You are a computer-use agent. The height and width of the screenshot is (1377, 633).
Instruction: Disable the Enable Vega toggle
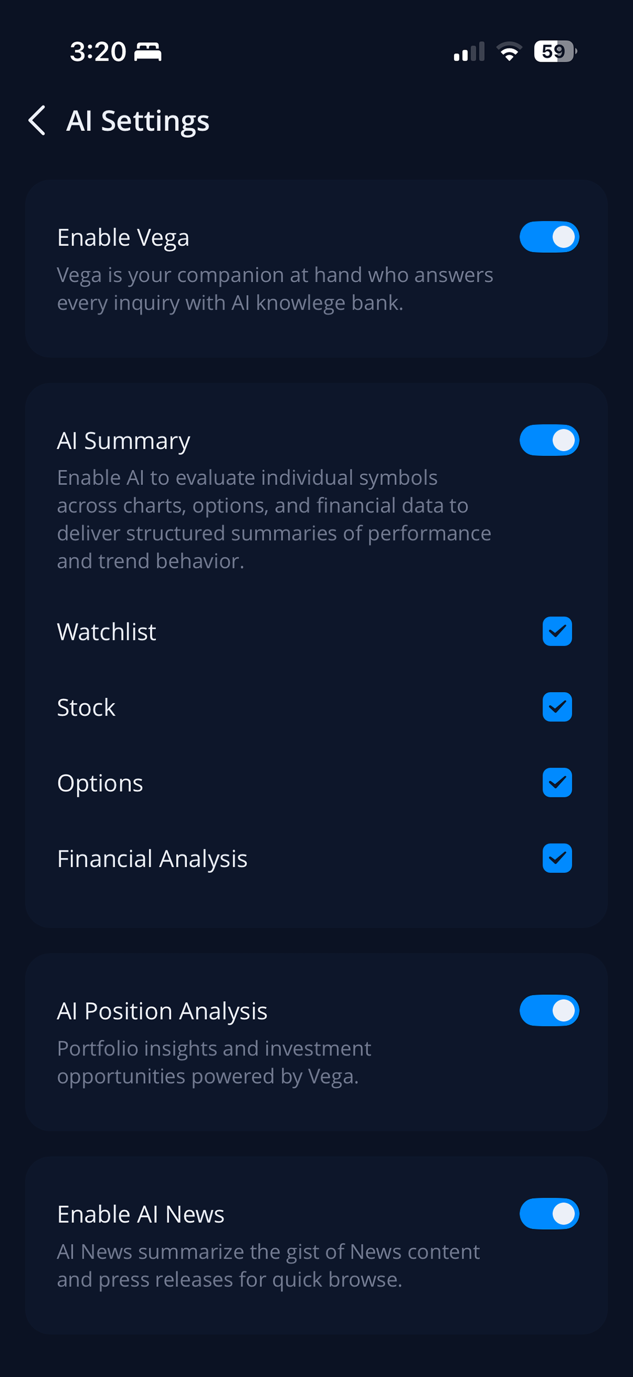[x=549, y=237]
